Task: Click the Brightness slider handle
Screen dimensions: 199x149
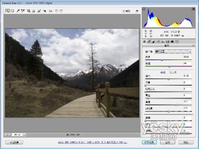Action: click(x=176, y=105)
